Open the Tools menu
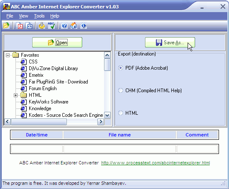The height and width of the screenshot is (189, 229). click(39, 16)
